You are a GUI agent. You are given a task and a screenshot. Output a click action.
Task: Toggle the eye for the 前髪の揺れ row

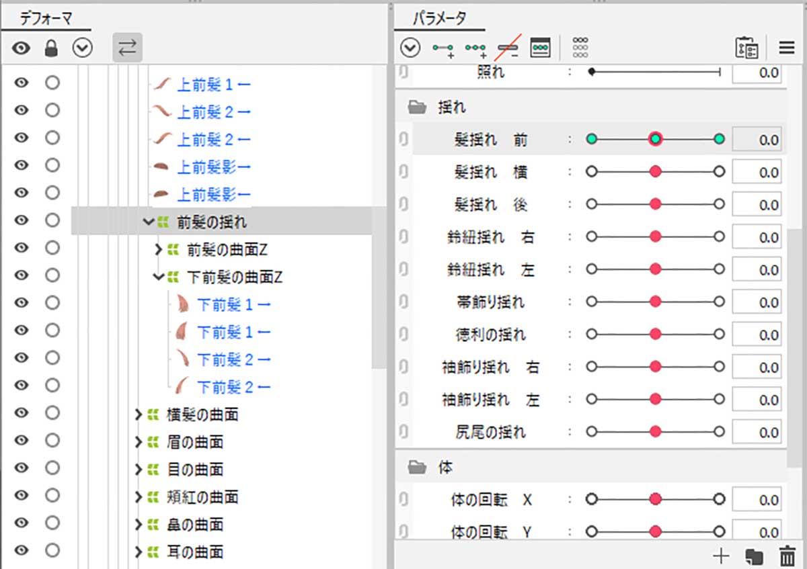coord(22,221)
